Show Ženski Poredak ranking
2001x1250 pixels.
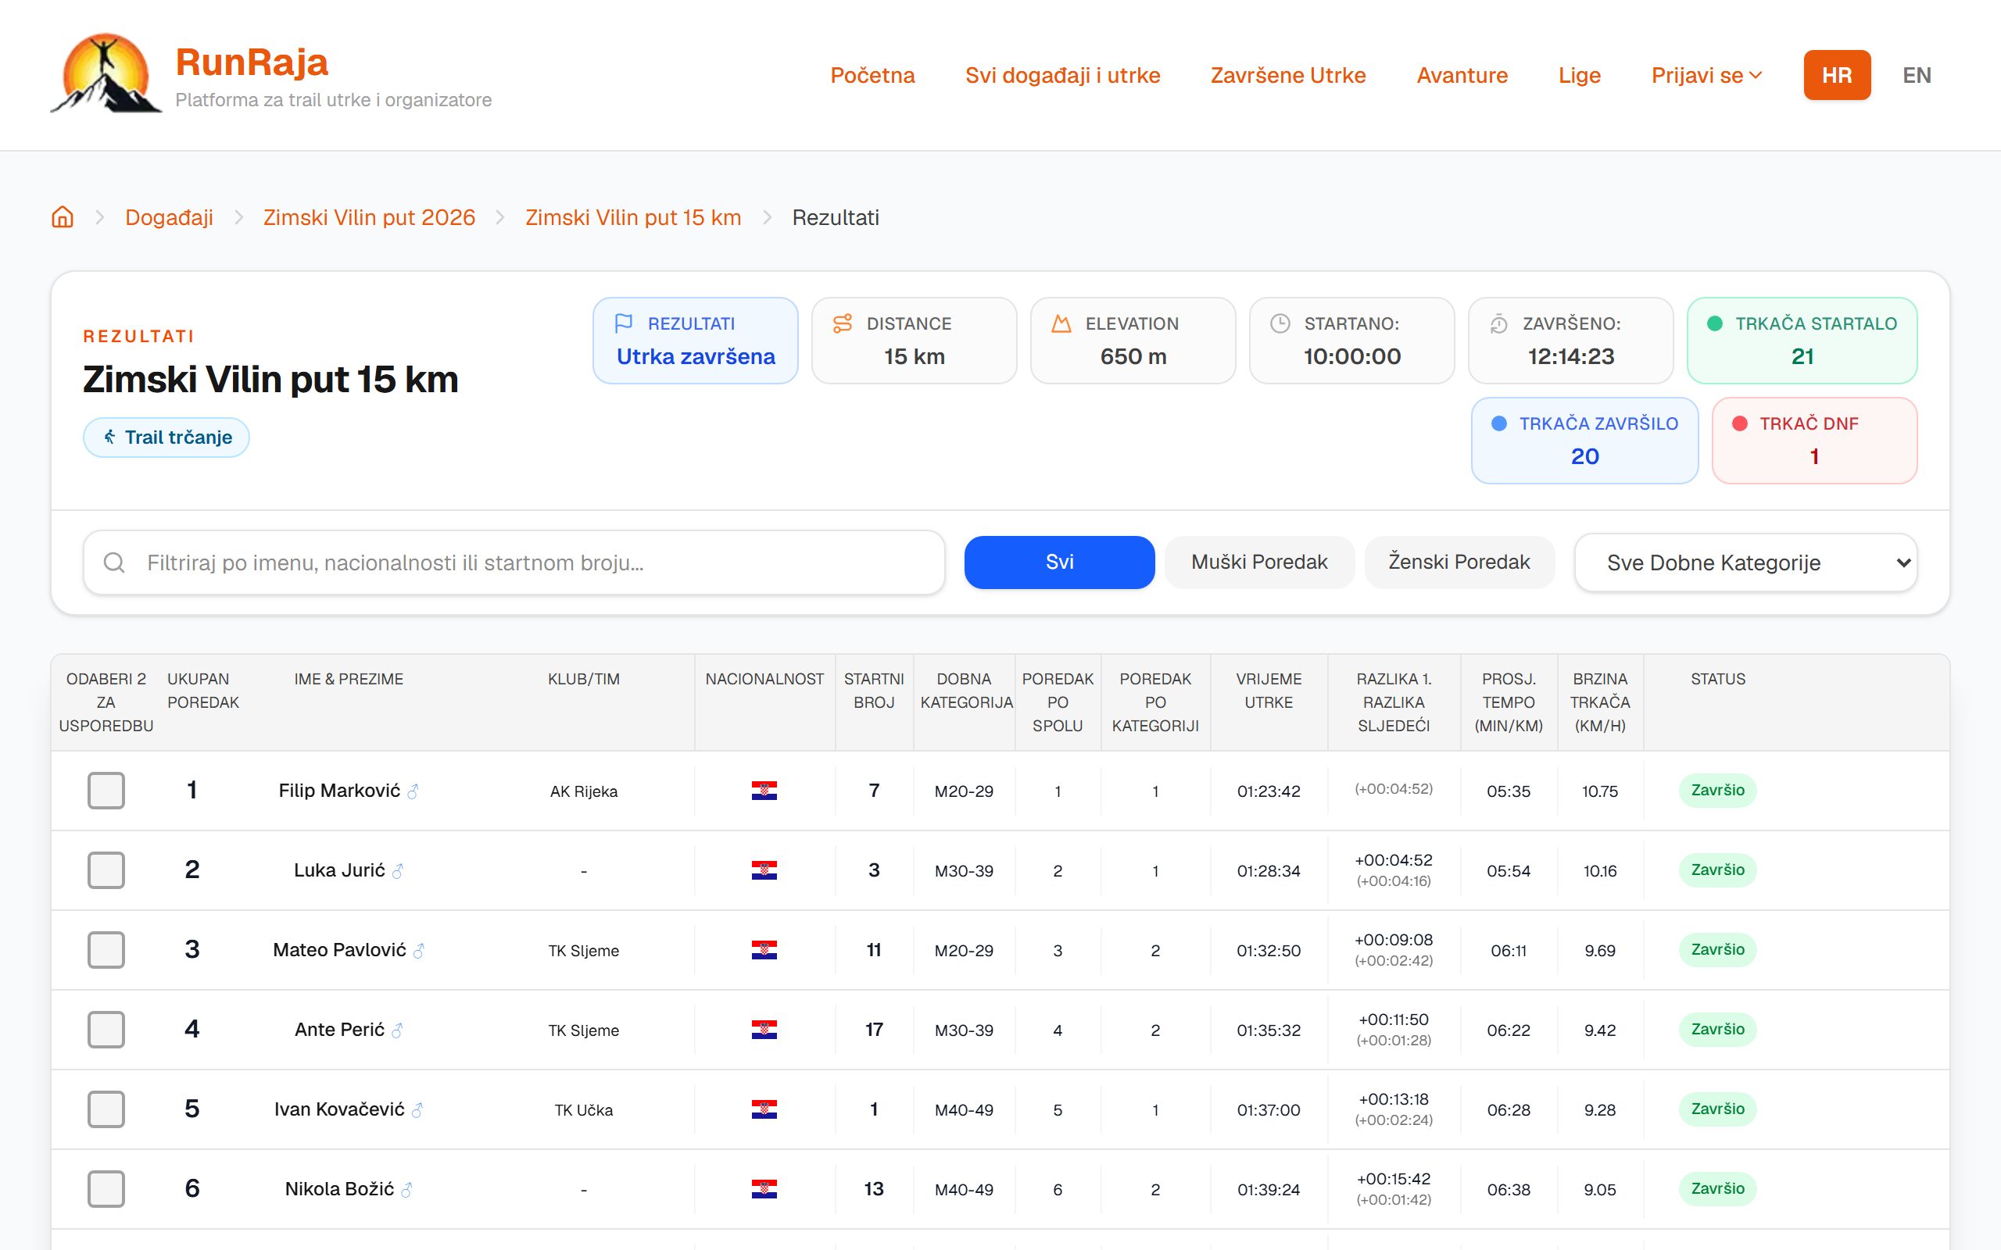(x=1459, y=562)
